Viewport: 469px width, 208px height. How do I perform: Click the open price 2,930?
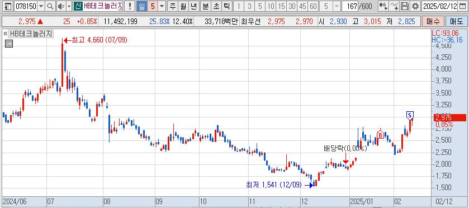(338, 21)
